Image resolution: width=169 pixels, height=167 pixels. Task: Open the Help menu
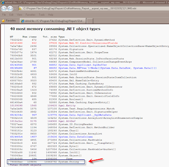pos(51,15)
